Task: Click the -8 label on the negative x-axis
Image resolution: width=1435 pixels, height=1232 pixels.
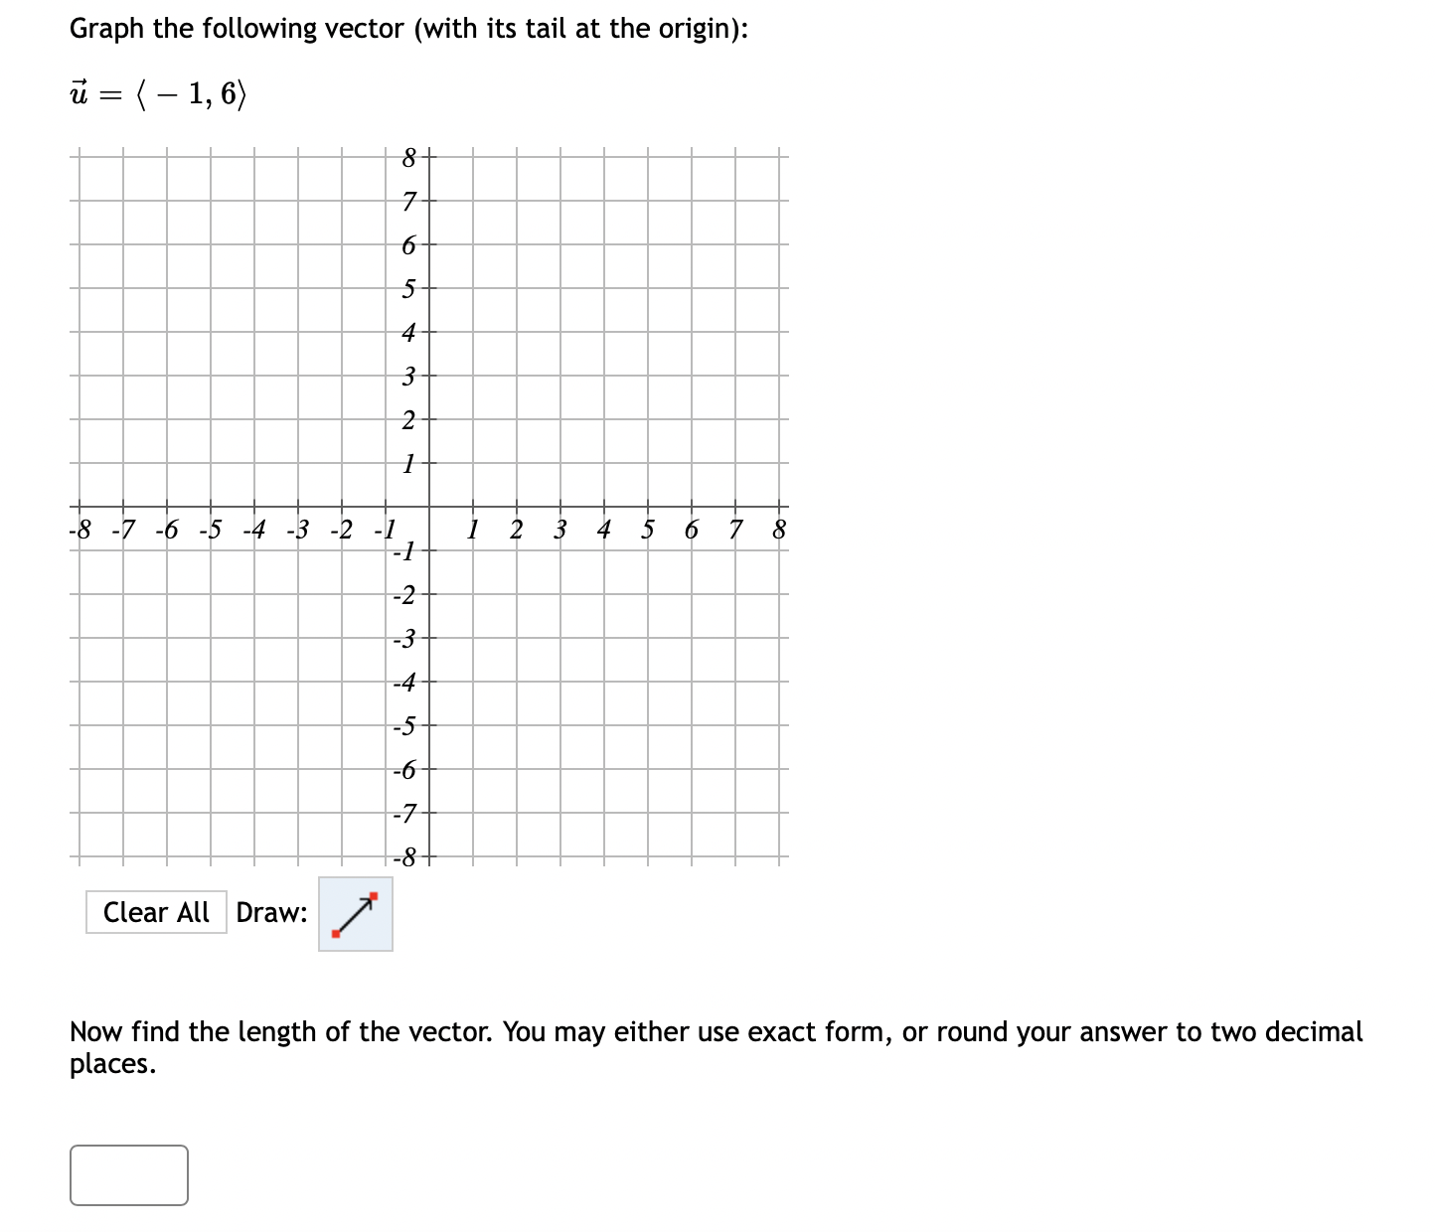Action: pyautogui.click(x=80, y=530)
